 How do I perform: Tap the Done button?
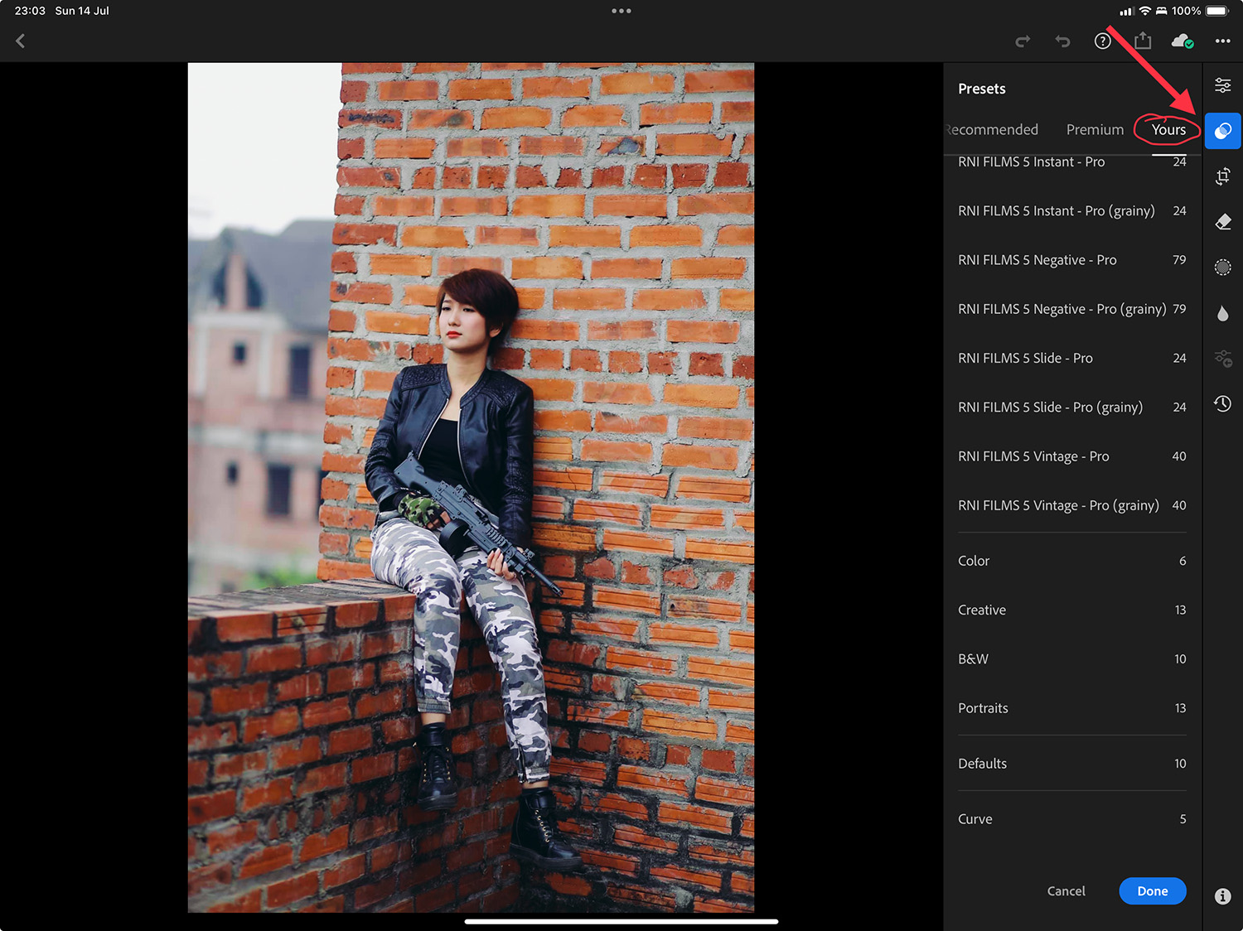1153,891
